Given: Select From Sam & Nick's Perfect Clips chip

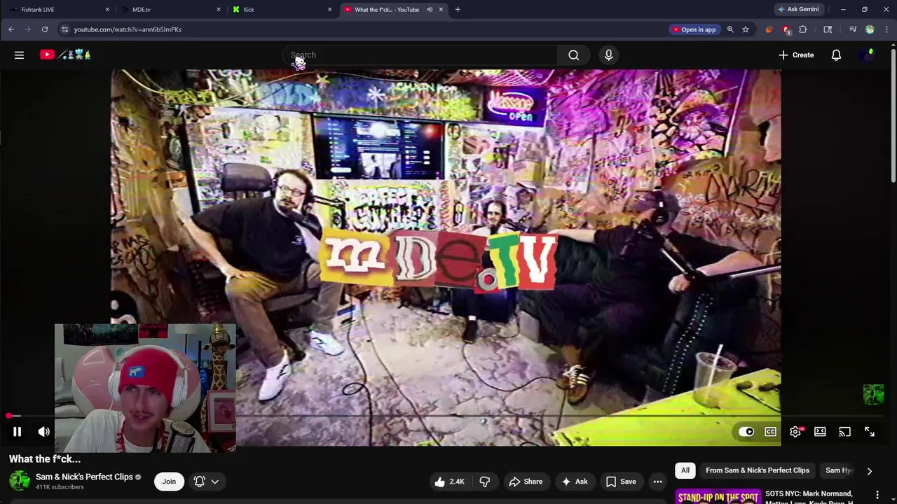Looking at the screenshot, I should tap(758, 470).
